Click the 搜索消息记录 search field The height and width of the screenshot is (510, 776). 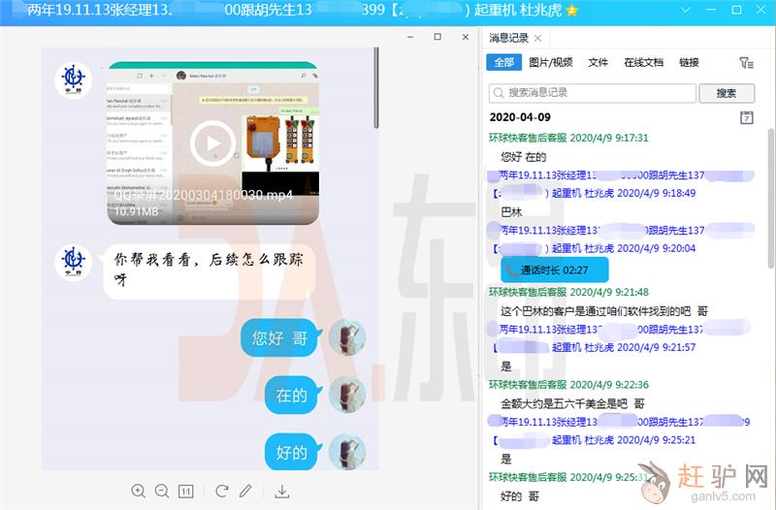pyautogui.click(x=594, y=93)
